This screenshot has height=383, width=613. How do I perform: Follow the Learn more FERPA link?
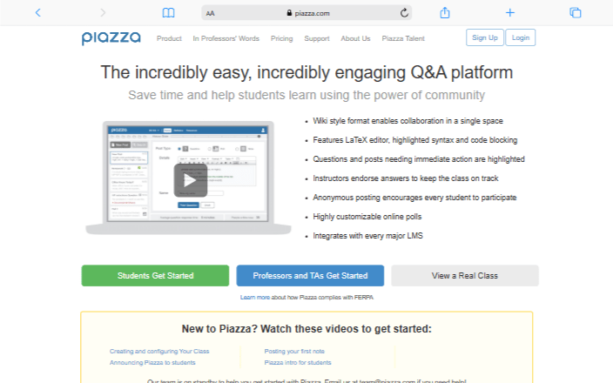255,298
